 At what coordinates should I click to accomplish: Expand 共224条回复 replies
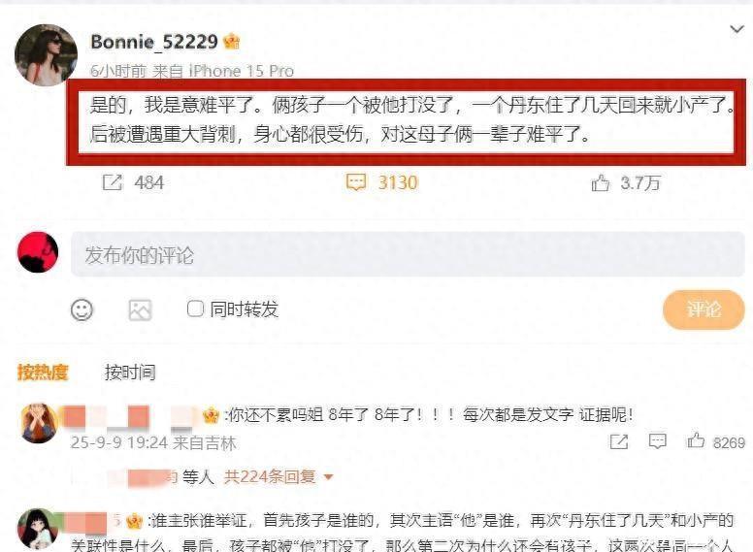coord(278,476)
